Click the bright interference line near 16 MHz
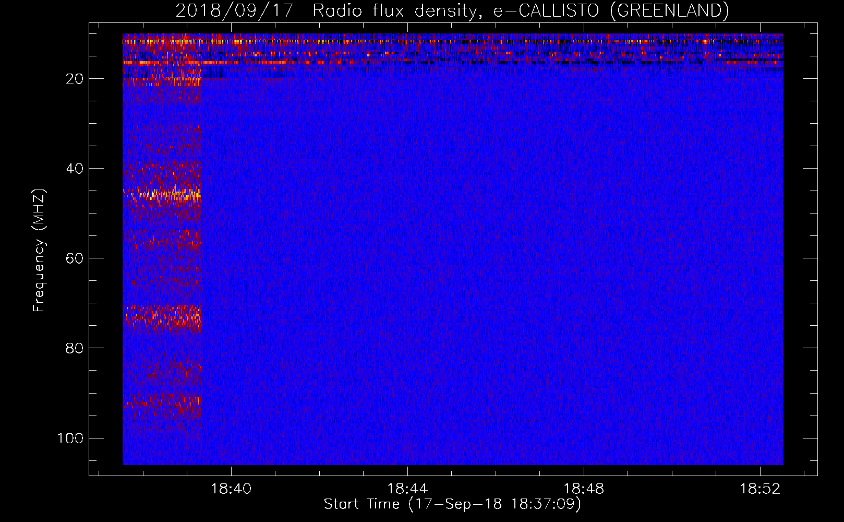844x522 pixels. (x=453, y=62)
